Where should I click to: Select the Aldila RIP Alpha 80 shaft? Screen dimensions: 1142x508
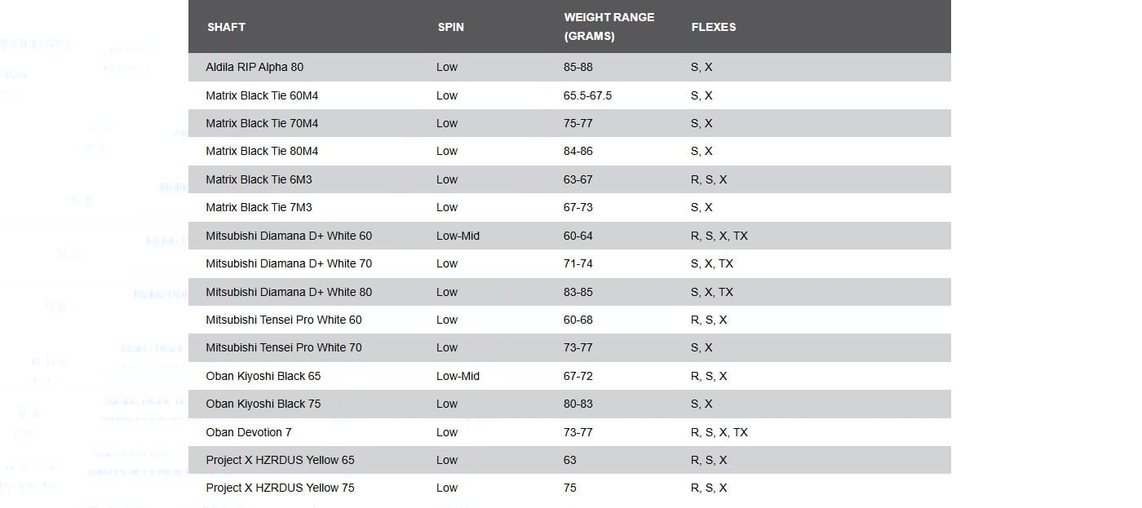255,67
